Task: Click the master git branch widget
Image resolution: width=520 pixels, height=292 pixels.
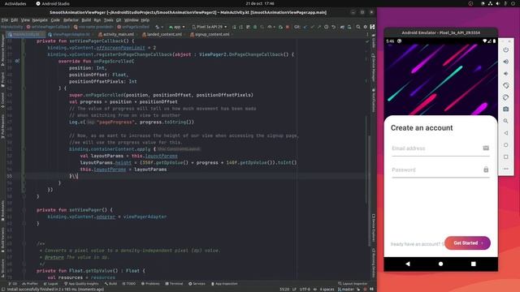Action: tap(345, 290)
